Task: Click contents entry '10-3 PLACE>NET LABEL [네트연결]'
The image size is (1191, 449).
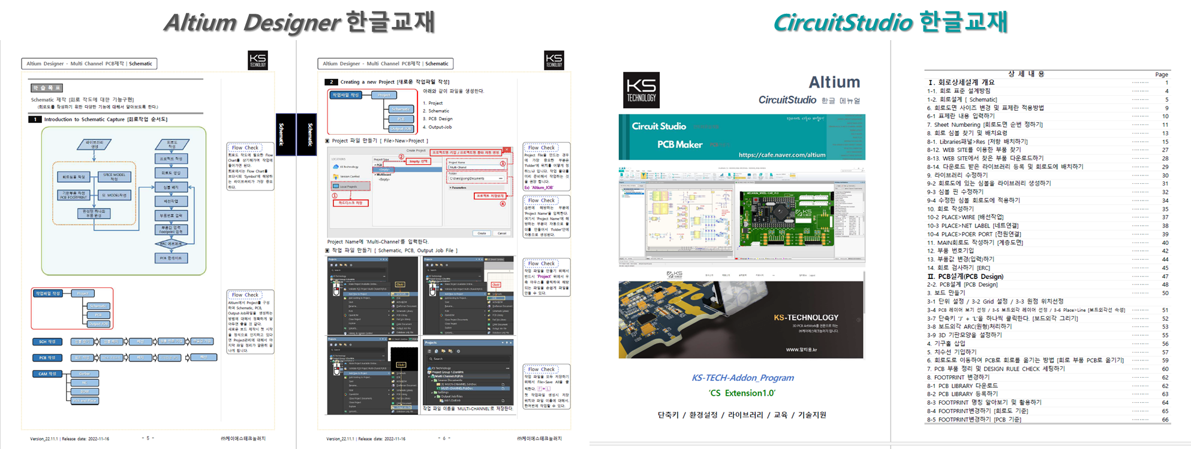Action: coord(973,226)
